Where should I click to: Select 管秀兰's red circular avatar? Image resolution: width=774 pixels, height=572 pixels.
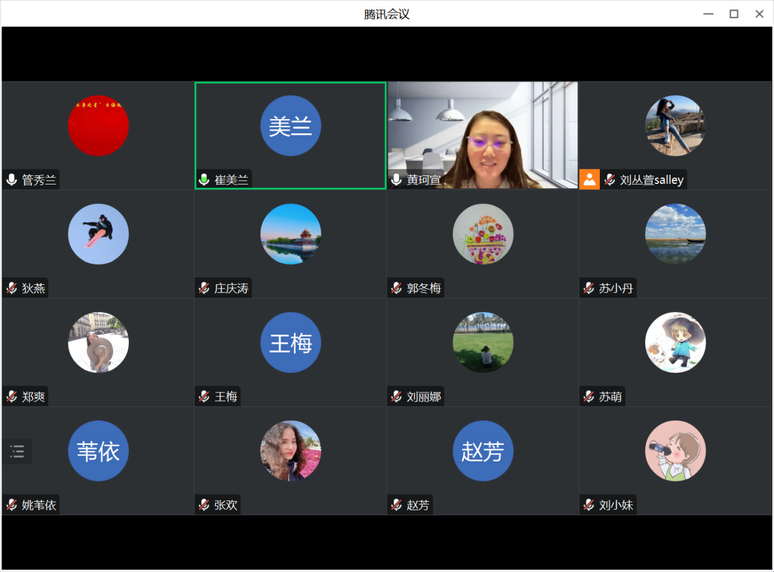click(98, 126)
